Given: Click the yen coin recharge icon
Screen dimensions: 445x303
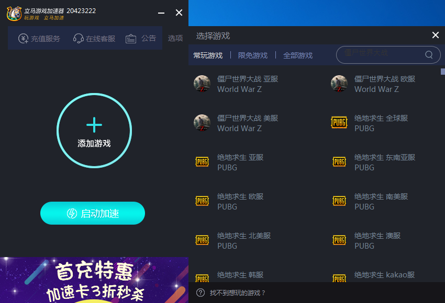Looking at the screenshot, I should coord(23,38).
